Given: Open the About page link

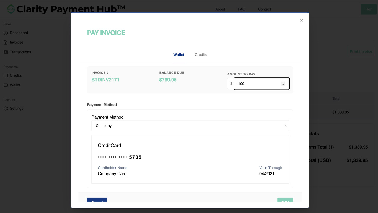Looking at the screenshot, I should coord(220,9).
